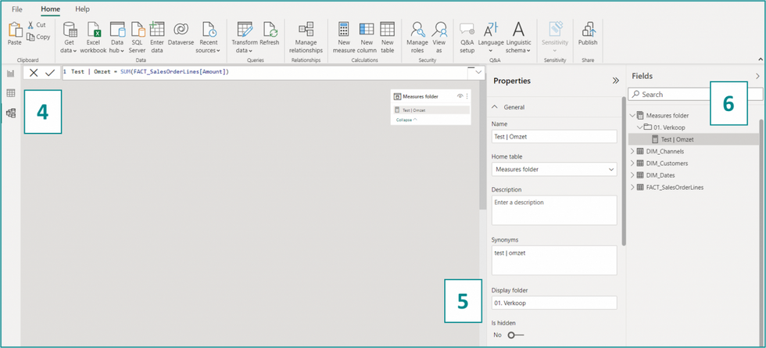This screenshot has width=766, height=348.
Task: Expand the DIM_Channels table
Action: click(632, 151)
